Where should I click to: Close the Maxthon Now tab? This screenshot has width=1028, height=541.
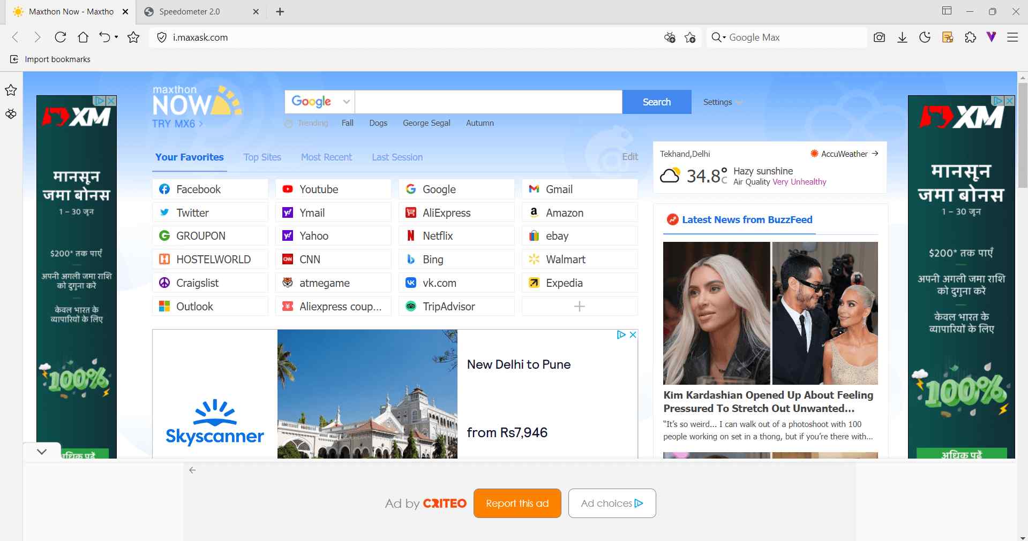point(125,11)
